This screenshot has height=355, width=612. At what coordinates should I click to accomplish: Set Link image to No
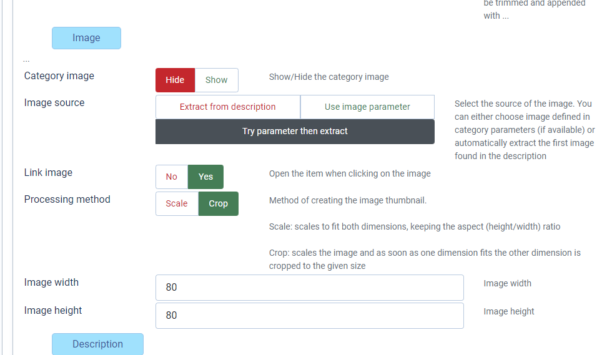point(171,177)
